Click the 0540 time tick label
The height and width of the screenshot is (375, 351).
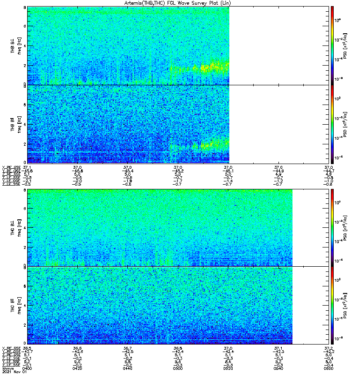278,368
